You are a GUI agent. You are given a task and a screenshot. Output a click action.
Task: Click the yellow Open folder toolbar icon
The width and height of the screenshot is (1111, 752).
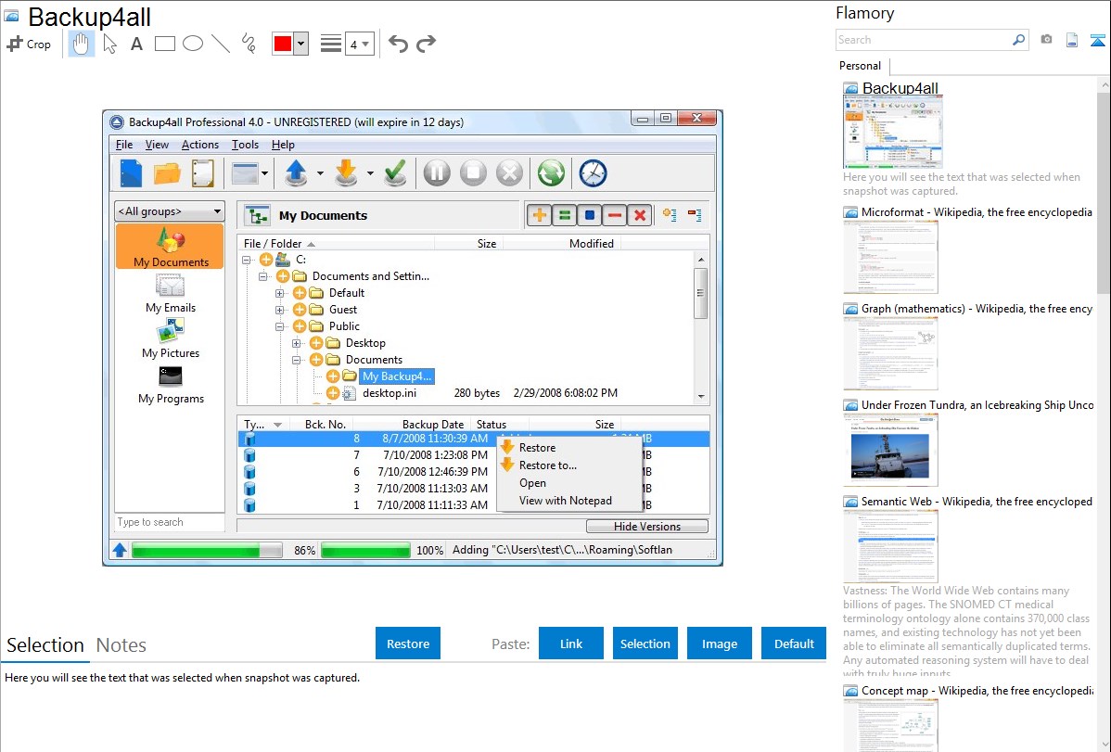point(167,173)
